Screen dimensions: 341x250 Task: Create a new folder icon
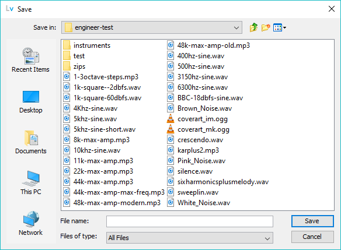coord(266,27)
